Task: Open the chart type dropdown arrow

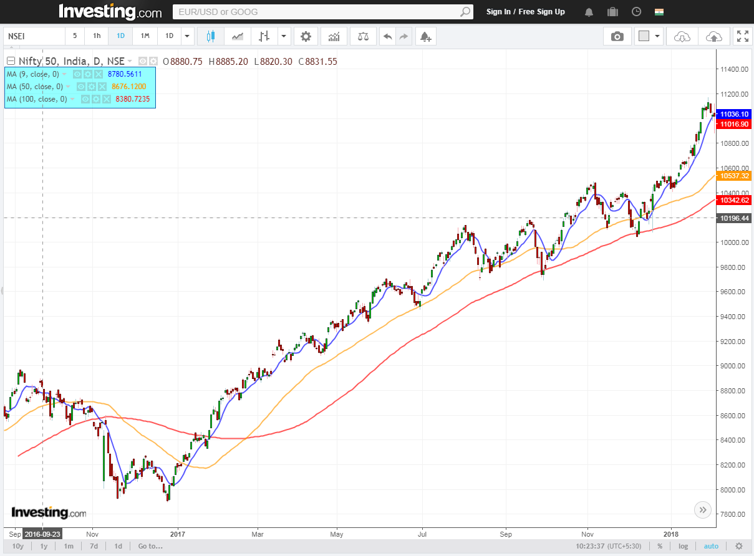Action: click(284, 36)
